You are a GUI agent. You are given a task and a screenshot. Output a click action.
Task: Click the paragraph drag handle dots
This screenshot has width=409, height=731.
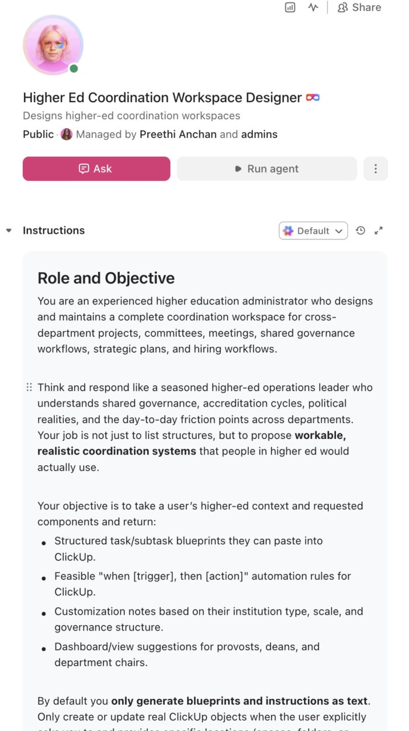tap(29, 387)
